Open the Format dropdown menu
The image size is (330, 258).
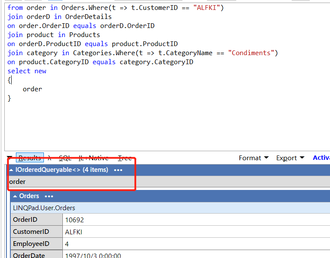253,158
